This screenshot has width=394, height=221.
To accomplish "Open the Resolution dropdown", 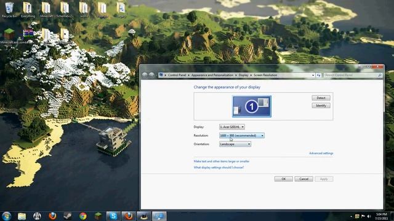I will (x=242, y=136).
